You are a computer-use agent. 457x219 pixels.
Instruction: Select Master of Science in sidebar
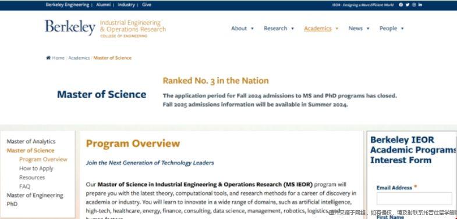point(31,150)
